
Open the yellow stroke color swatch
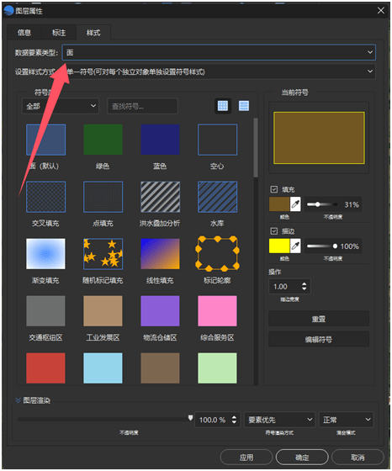279,246
